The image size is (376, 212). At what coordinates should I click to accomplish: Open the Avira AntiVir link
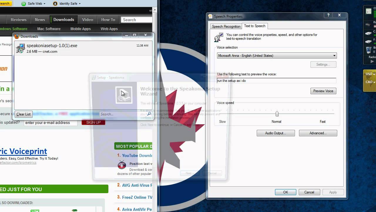point(137,209)
